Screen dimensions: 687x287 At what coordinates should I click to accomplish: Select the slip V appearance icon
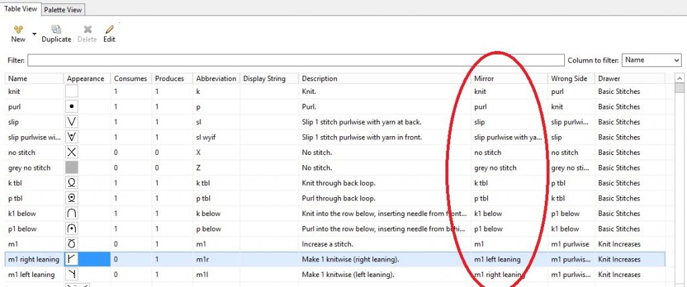pyautogui.click(x=71, y=122)
